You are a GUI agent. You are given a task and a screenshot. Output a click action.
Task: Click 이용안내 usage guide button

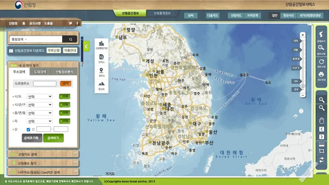70,50
